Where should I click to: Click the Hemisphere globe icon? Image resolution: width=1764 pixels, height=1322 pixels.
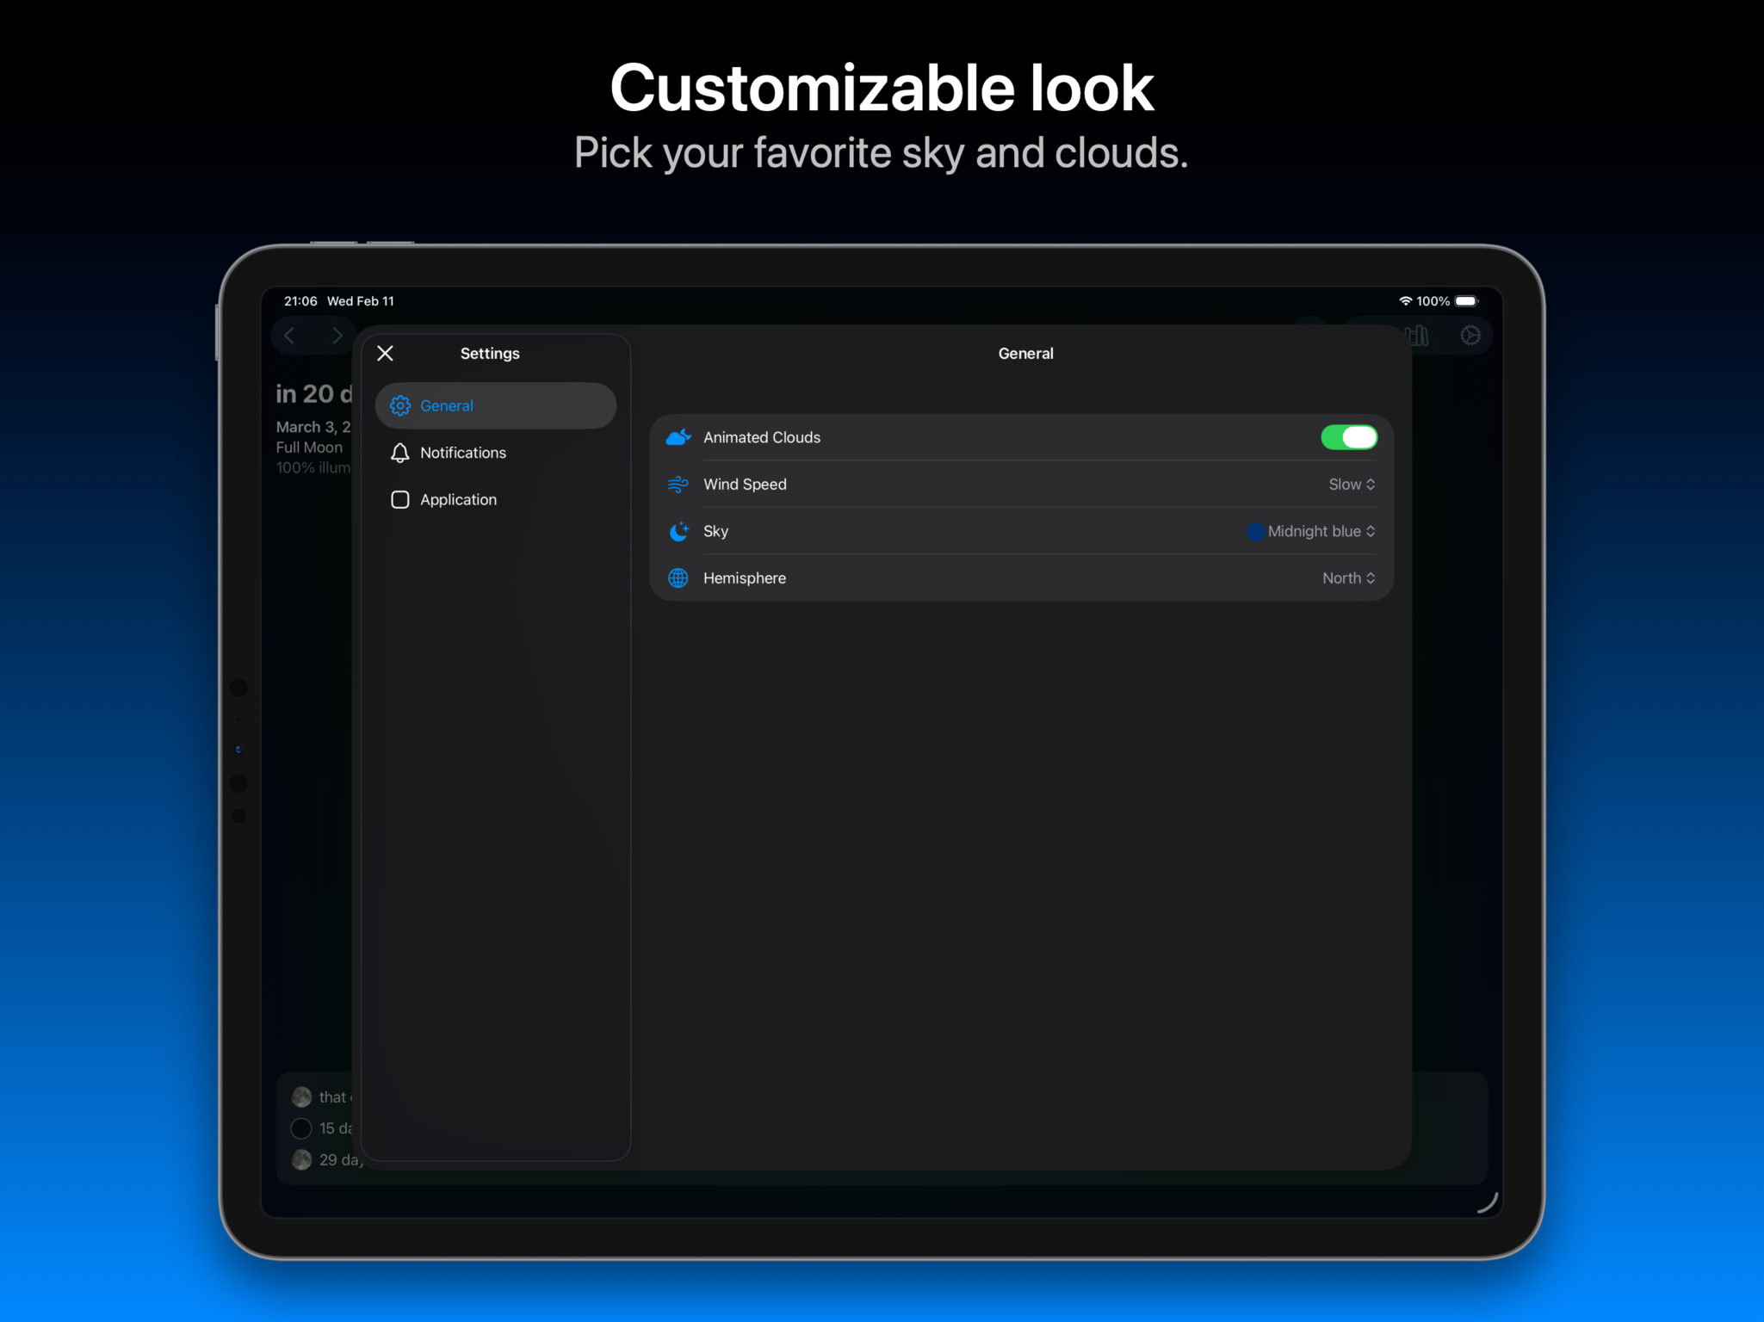click(678, 578)
